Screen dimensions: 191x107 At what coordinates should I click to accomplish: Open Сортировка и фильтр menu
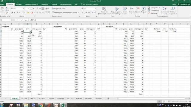(x=165, y=11)
